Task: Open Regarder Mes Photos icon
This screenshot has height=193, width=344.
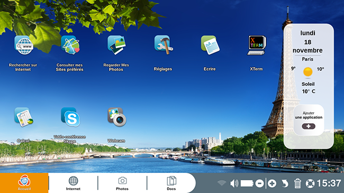Action: click(x=116, y=45)
